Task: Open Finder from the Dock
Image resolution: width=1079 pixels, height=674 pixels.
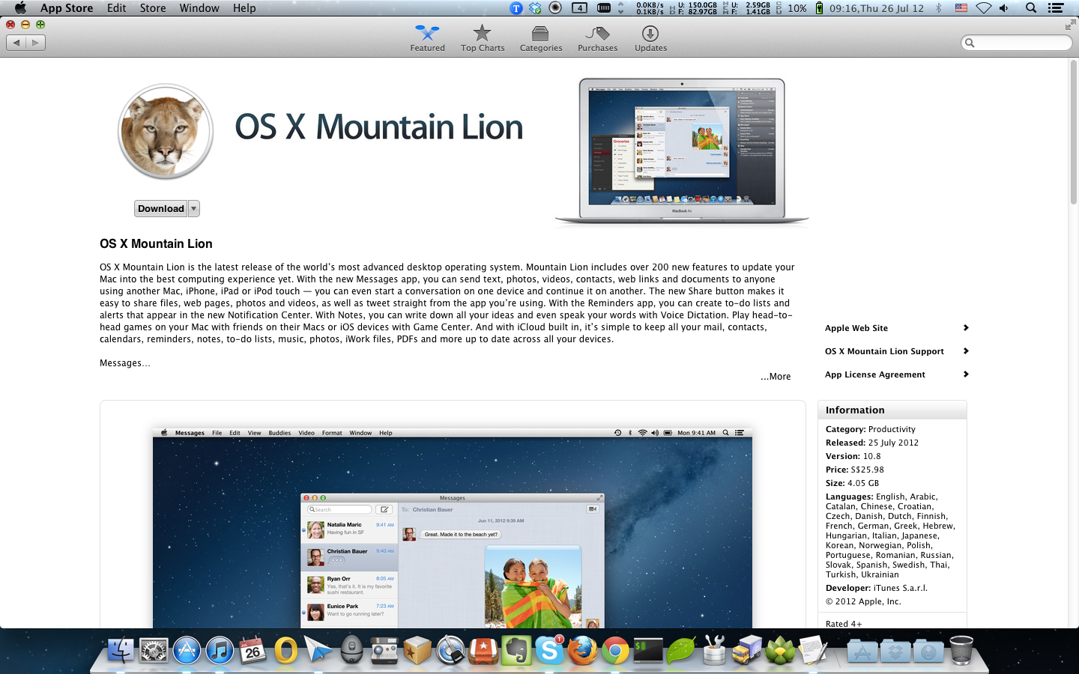Action: [x=120, y=649]
